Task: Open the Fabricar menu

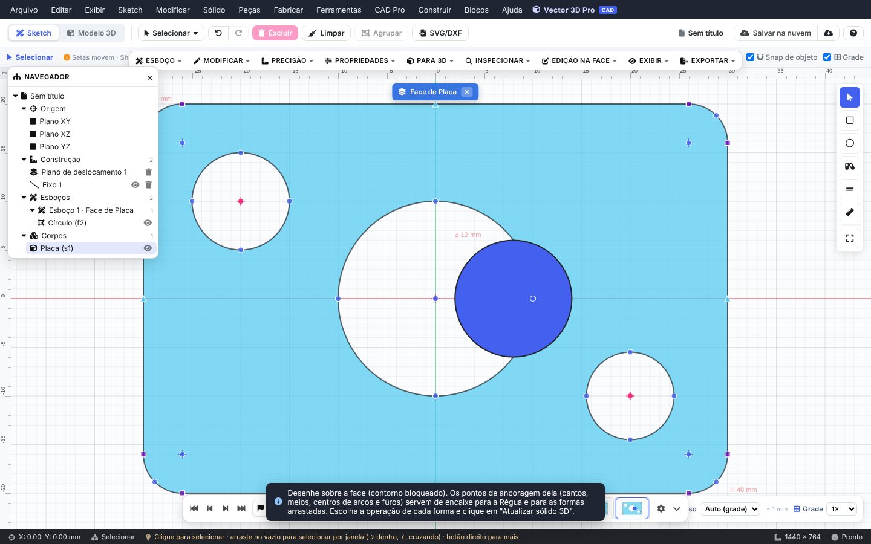Action: coord(289,10)
